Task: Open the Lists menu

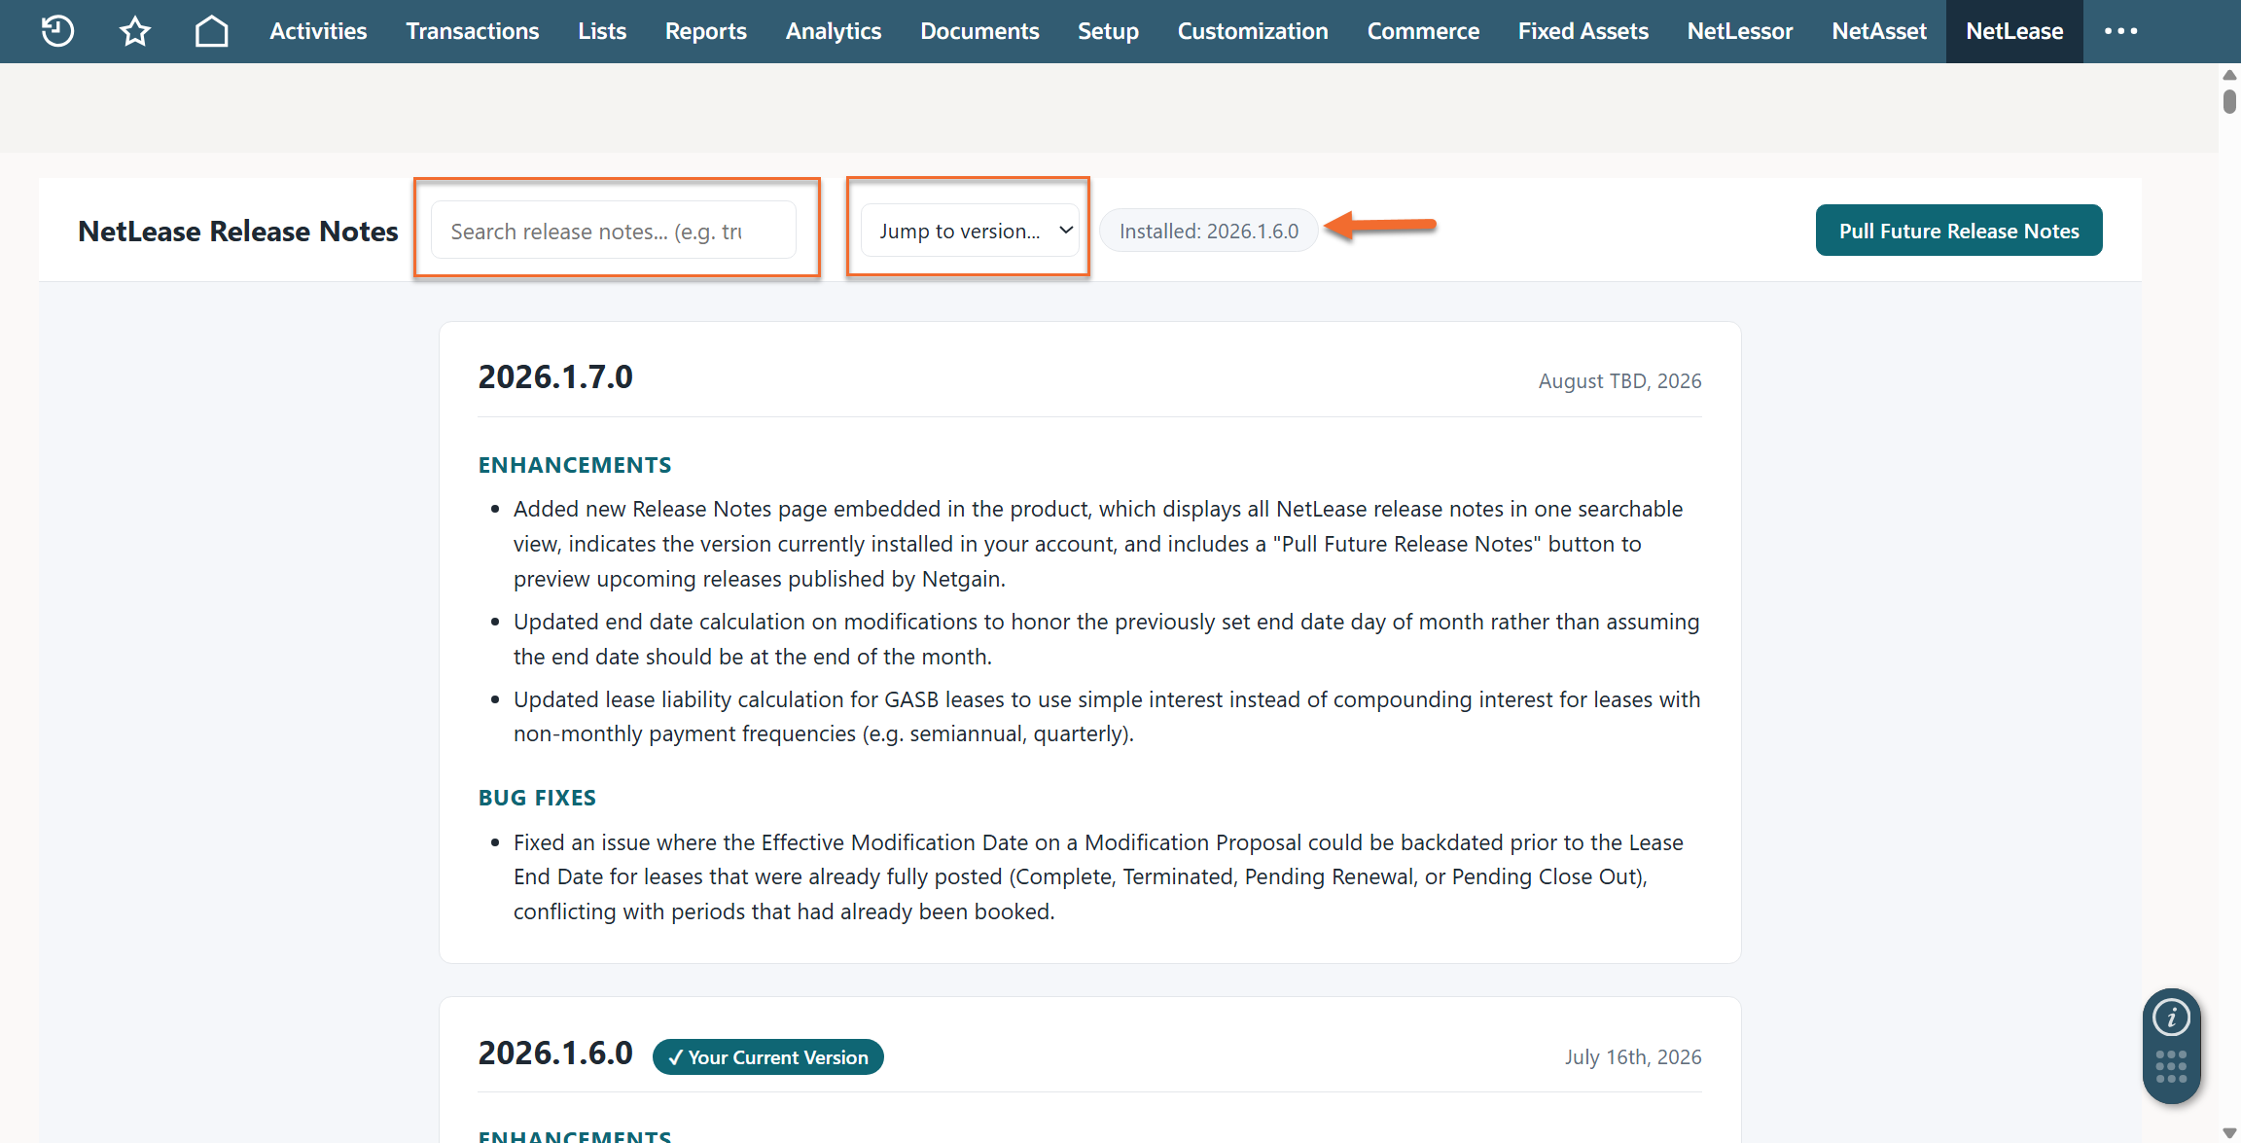Action: pyautogui.click(x=601, y=31)
